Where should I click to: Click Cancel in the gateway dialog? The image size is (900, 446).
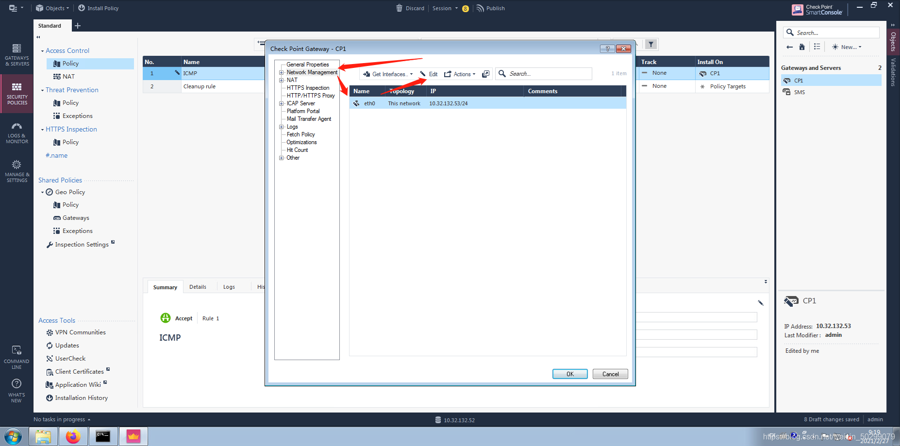tap(610, 374)
